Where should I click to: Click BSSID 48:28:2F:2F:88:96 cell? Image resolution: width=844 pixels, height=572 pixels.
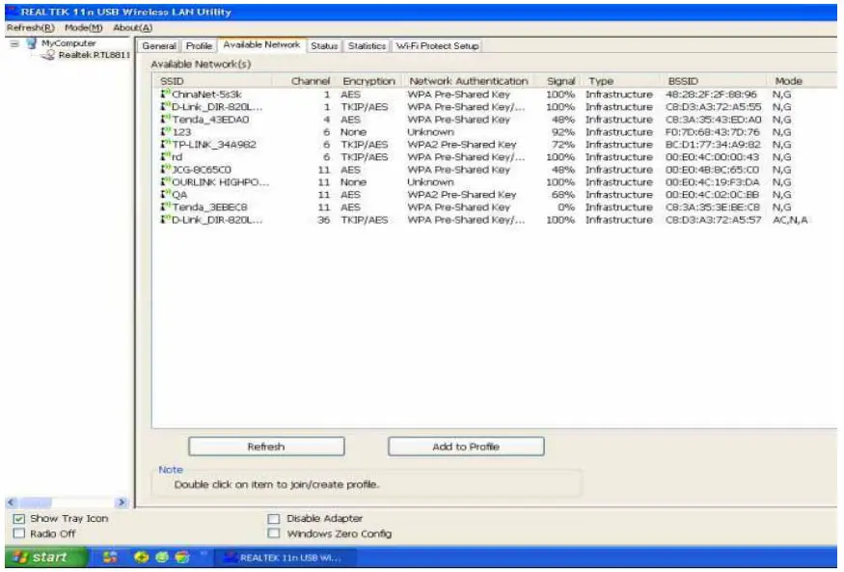coord(711,95)
